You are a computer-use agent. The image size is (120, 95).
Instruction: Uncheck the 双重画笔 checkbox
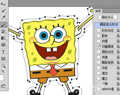click(99, 46)
